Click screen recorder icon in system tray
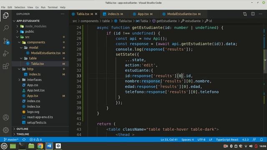Image resolution: width=267 pixels, height=150 pixels. pyautogui.click(x=225, y=146)
